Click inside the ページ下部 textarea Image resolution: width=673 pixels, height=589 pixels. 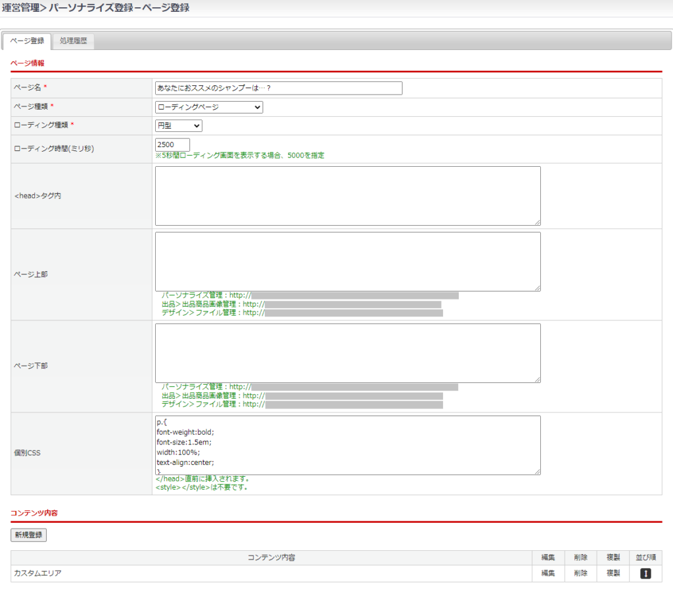point(348,353)
